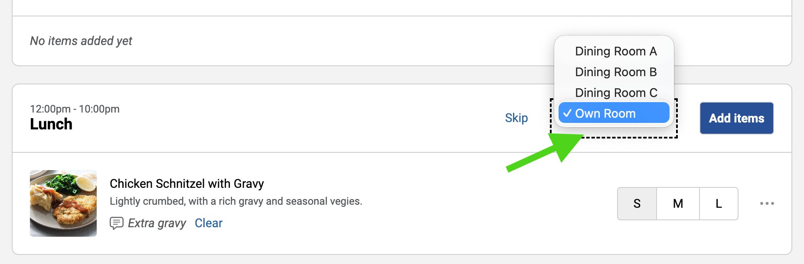Open the Chicken Schnitzel dish photo
This screenshot has height=264, width=804.
[x=63, y=203]
